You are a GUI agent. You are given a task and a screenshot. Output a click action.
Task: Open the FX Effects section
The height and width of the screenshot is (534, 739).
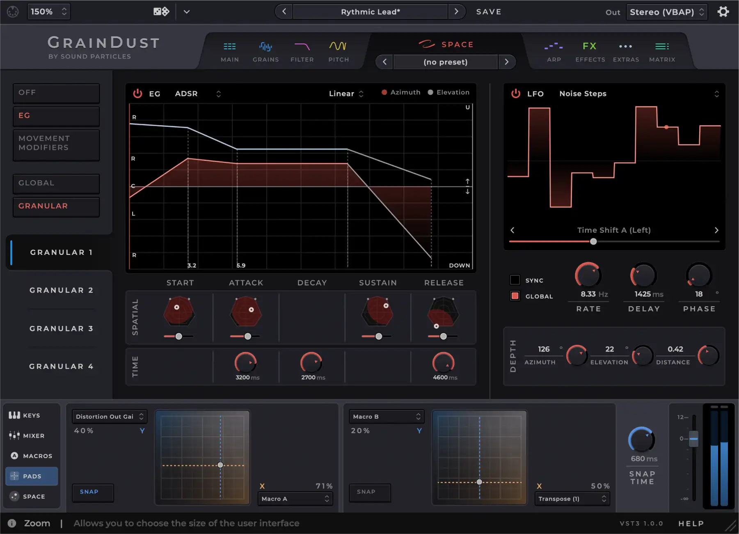point(590,51)
